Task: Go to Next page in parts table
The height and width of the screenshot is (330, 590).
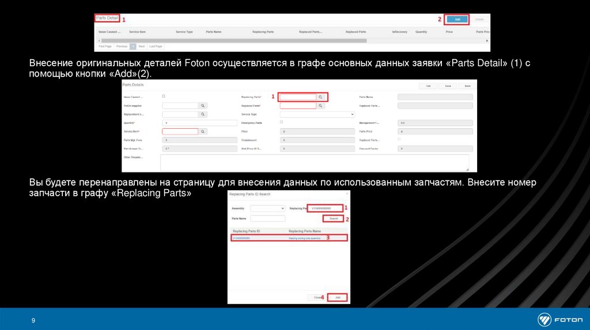Action: pyautogui.click(x=142, y=47)
